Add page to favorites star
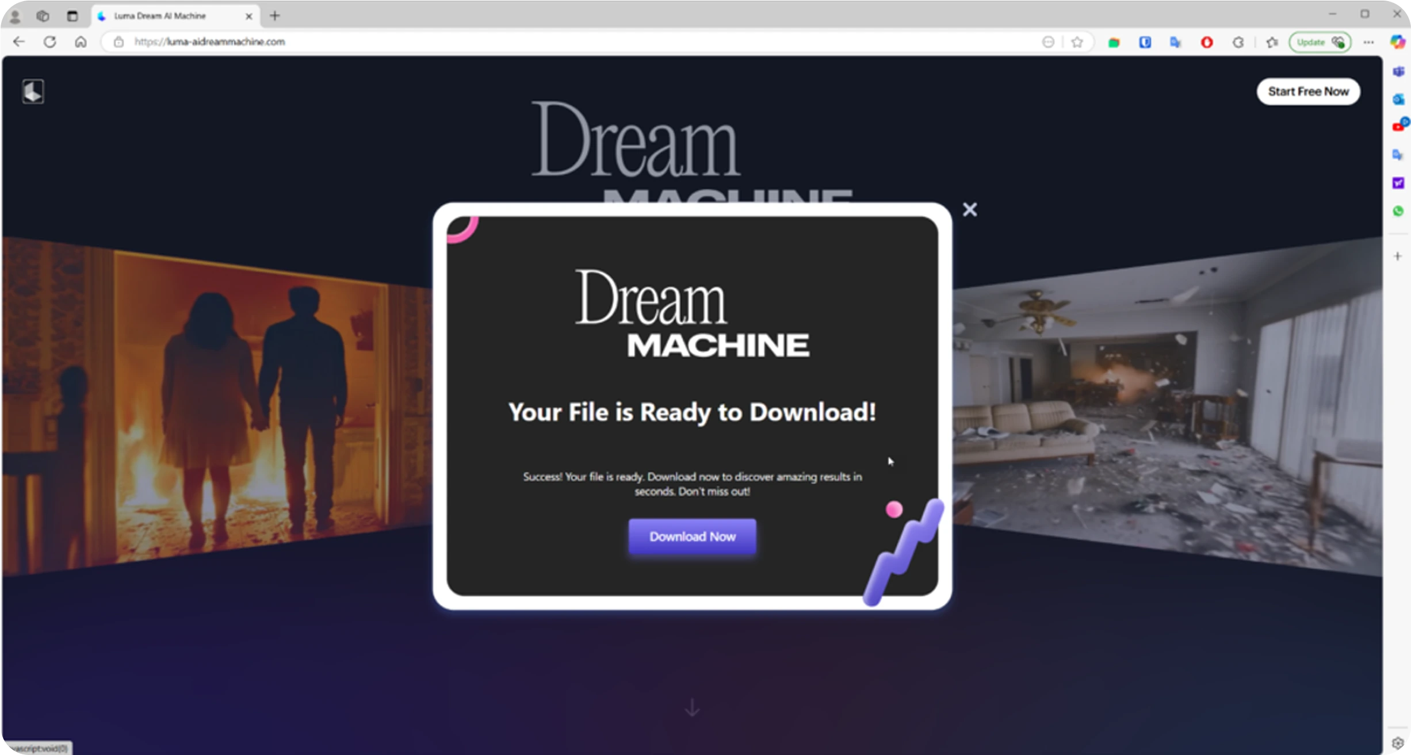The image size is (1411, 755). (1077, 42)
